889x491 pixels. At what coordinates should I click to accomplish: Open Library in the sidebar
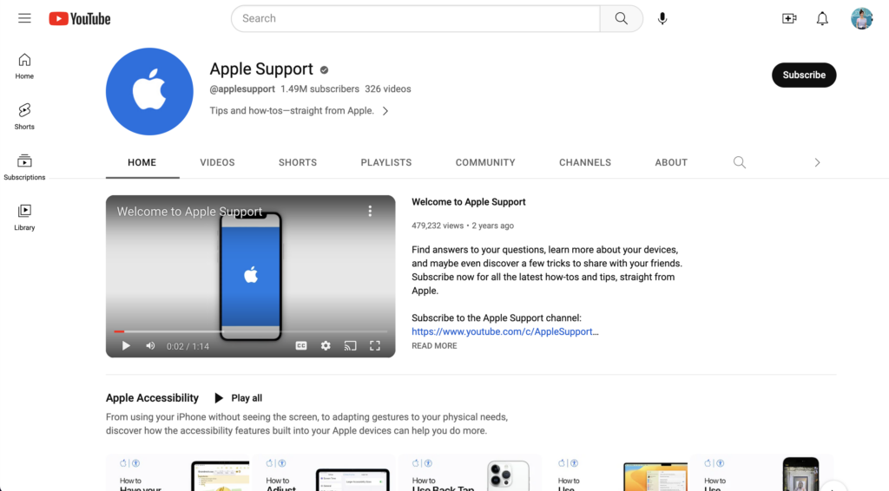(x=24, y=216)
